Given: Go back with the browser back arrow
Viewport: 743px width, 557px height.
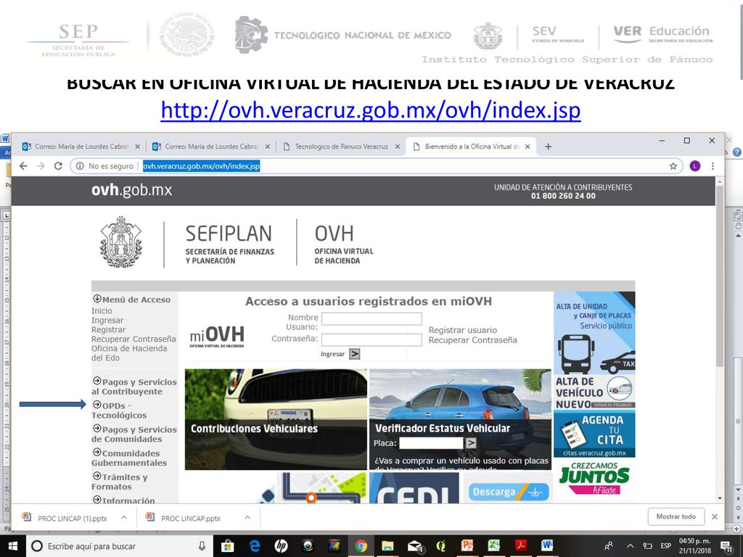Looking at the screenshot, I should [23, 166].
